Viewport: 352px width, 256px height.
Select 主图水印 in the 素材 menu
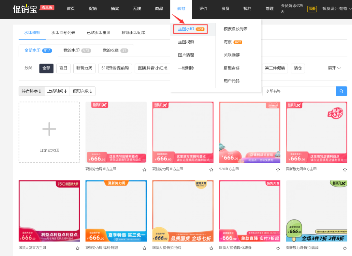pyautogui.click(x=186, y=29)
